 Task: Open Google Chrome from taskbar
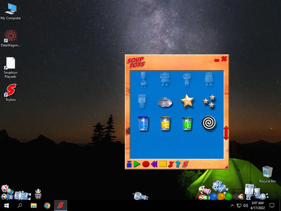point(47,206)
